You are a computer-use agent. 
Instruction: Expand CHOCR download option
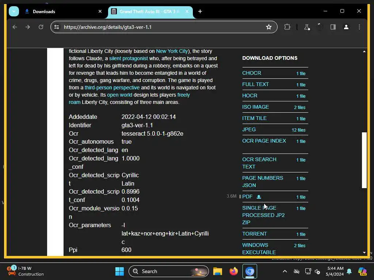252,73
